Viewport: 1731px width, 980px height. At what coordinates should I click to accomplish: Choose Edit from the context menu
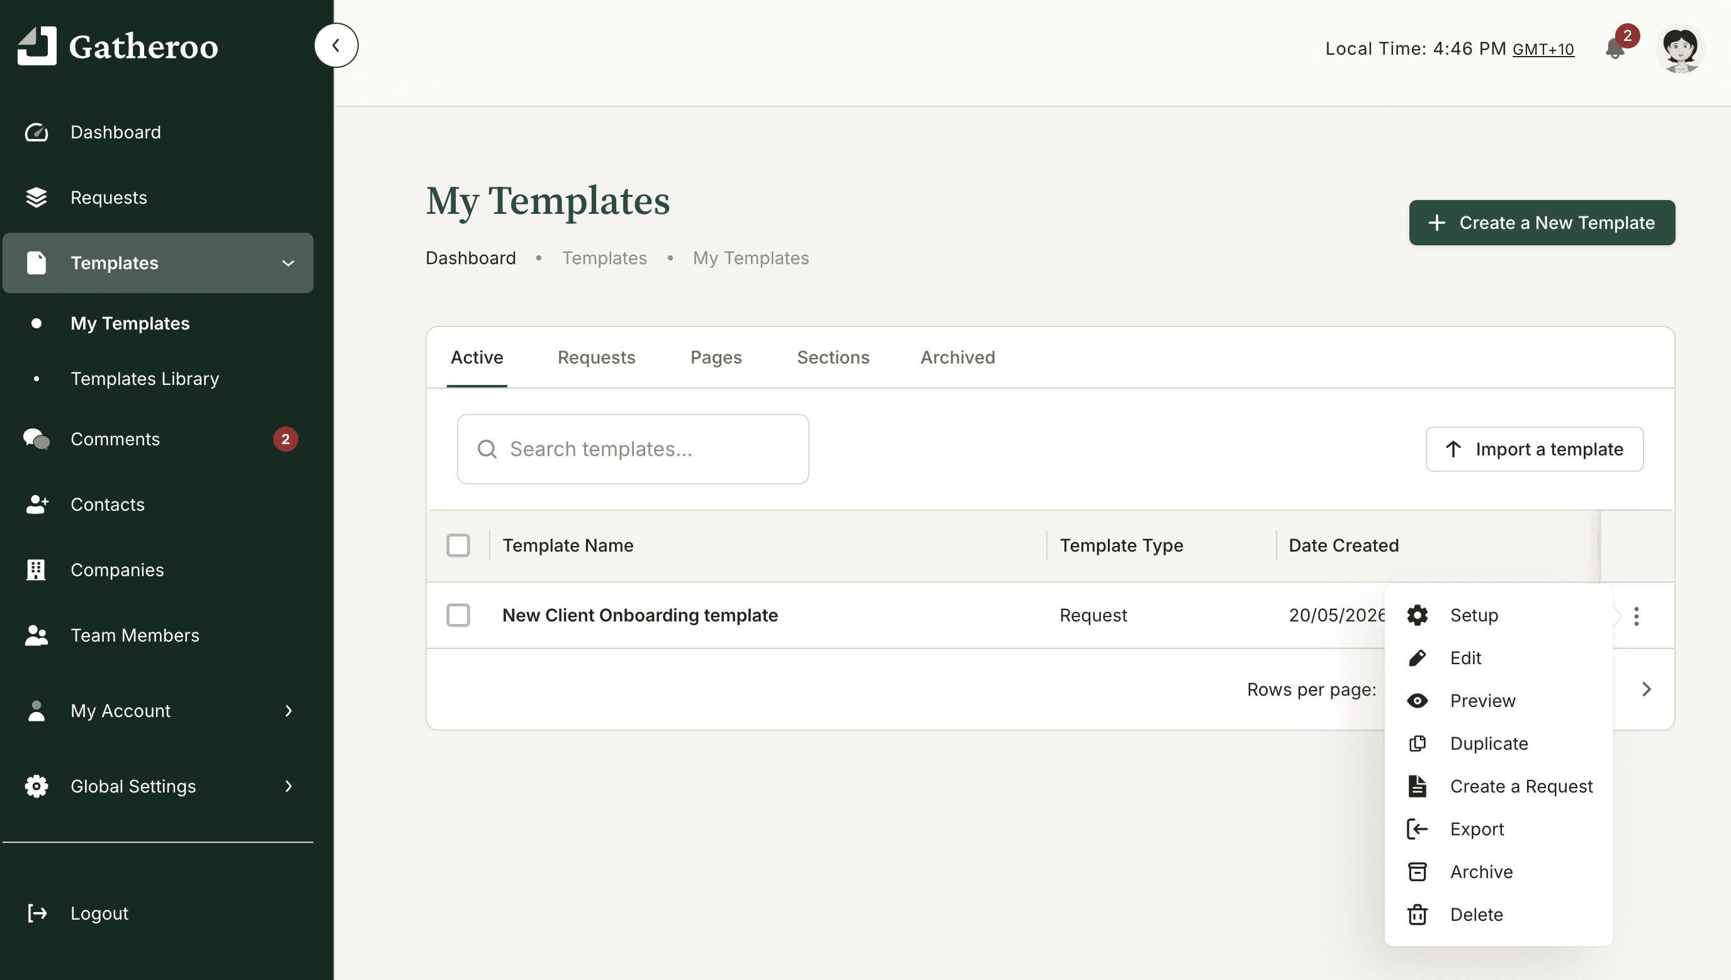pos(1499,657)
